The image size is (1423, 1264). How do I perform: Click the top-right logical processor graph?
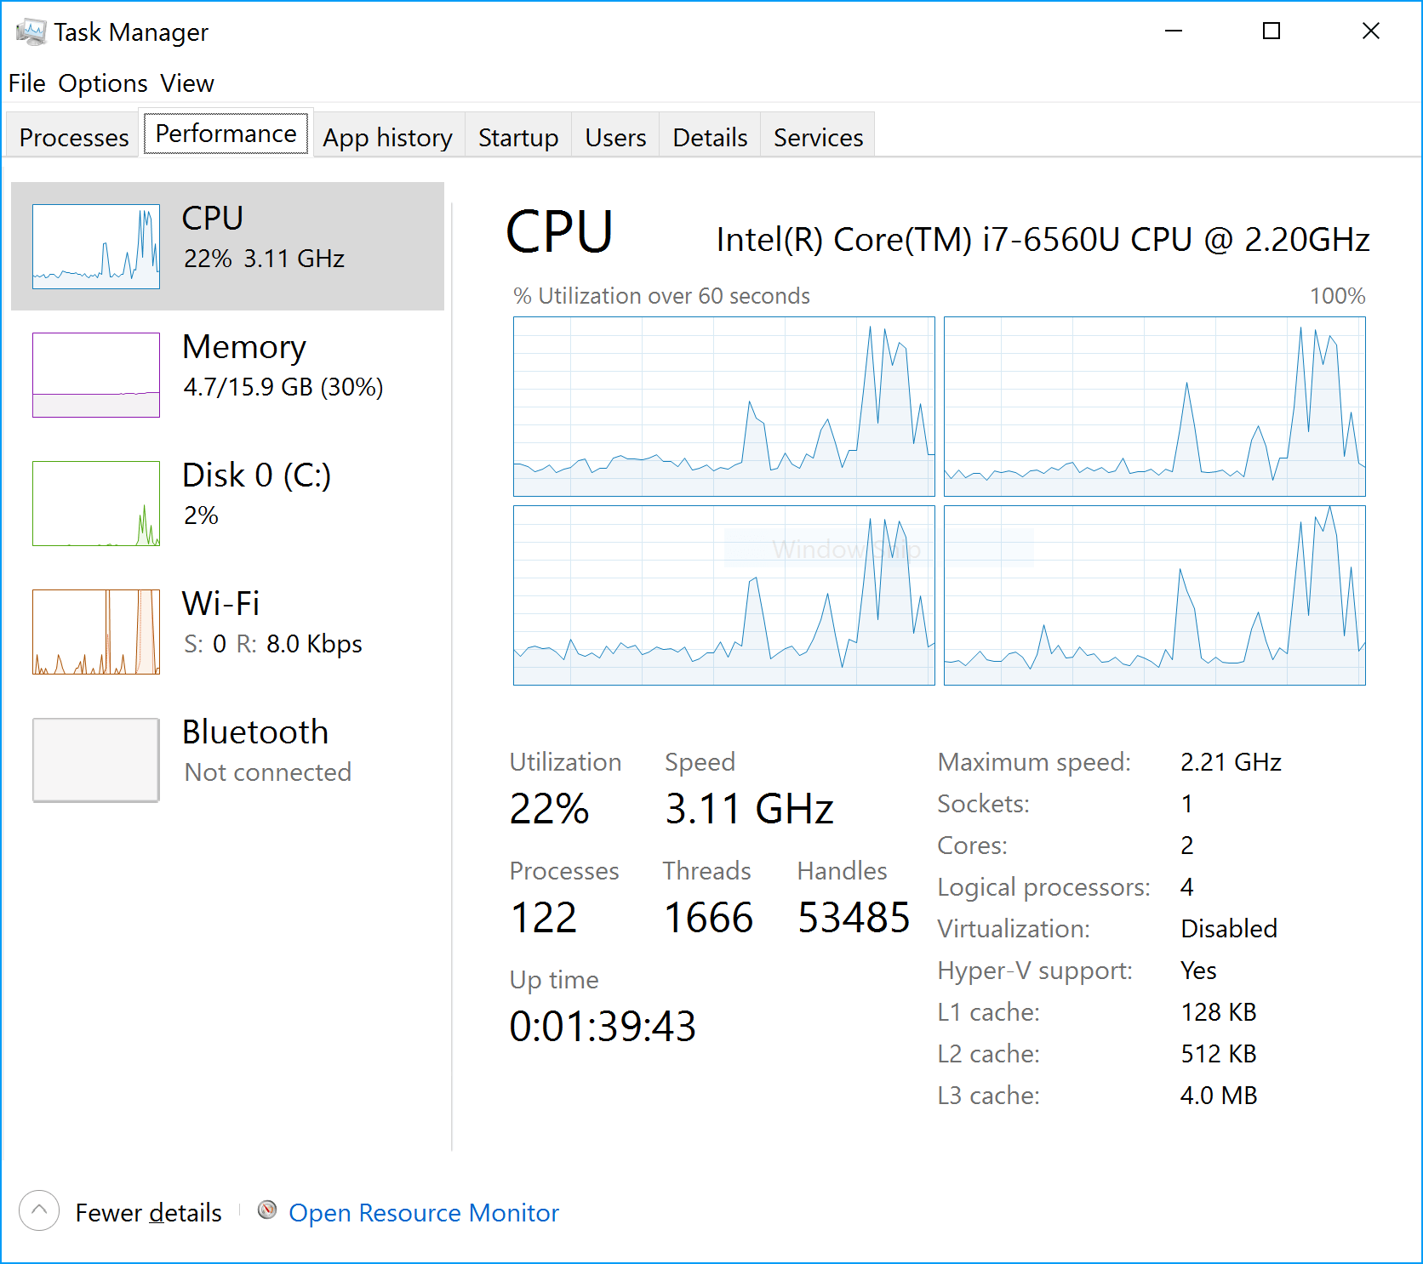1155,407
